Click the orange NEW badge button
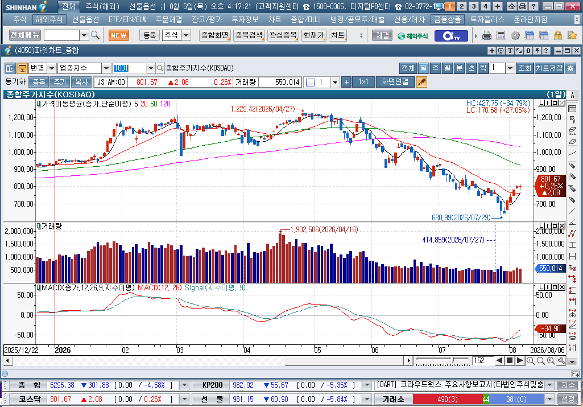This screenshot has height=407, width=583. point(119,35)
